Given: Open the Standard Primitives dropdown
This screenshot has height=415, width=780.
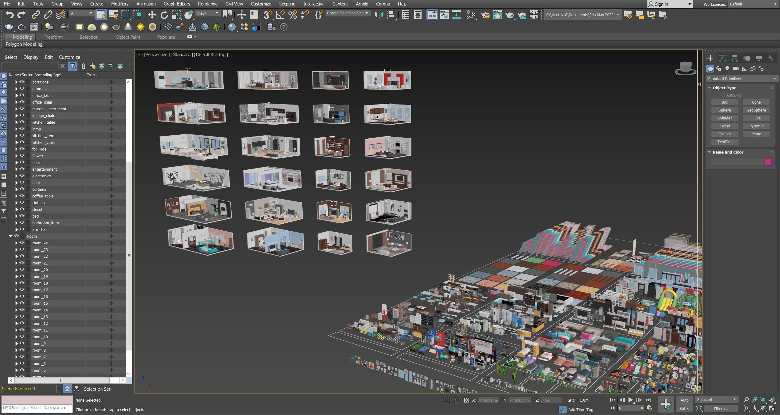Looking at the screenshot, I should (741, 79).
